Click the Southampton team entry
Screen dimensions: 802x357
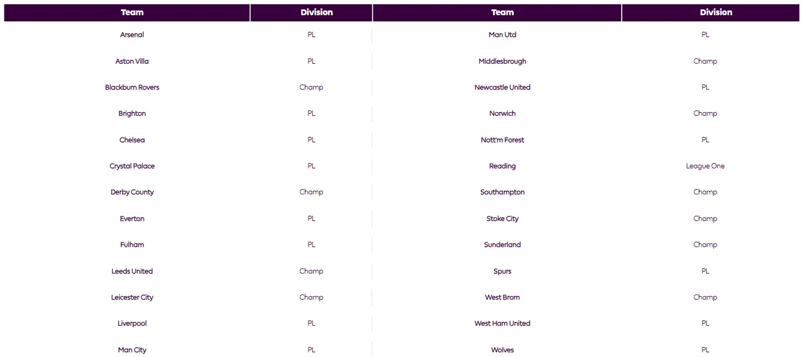pos(503,192)
